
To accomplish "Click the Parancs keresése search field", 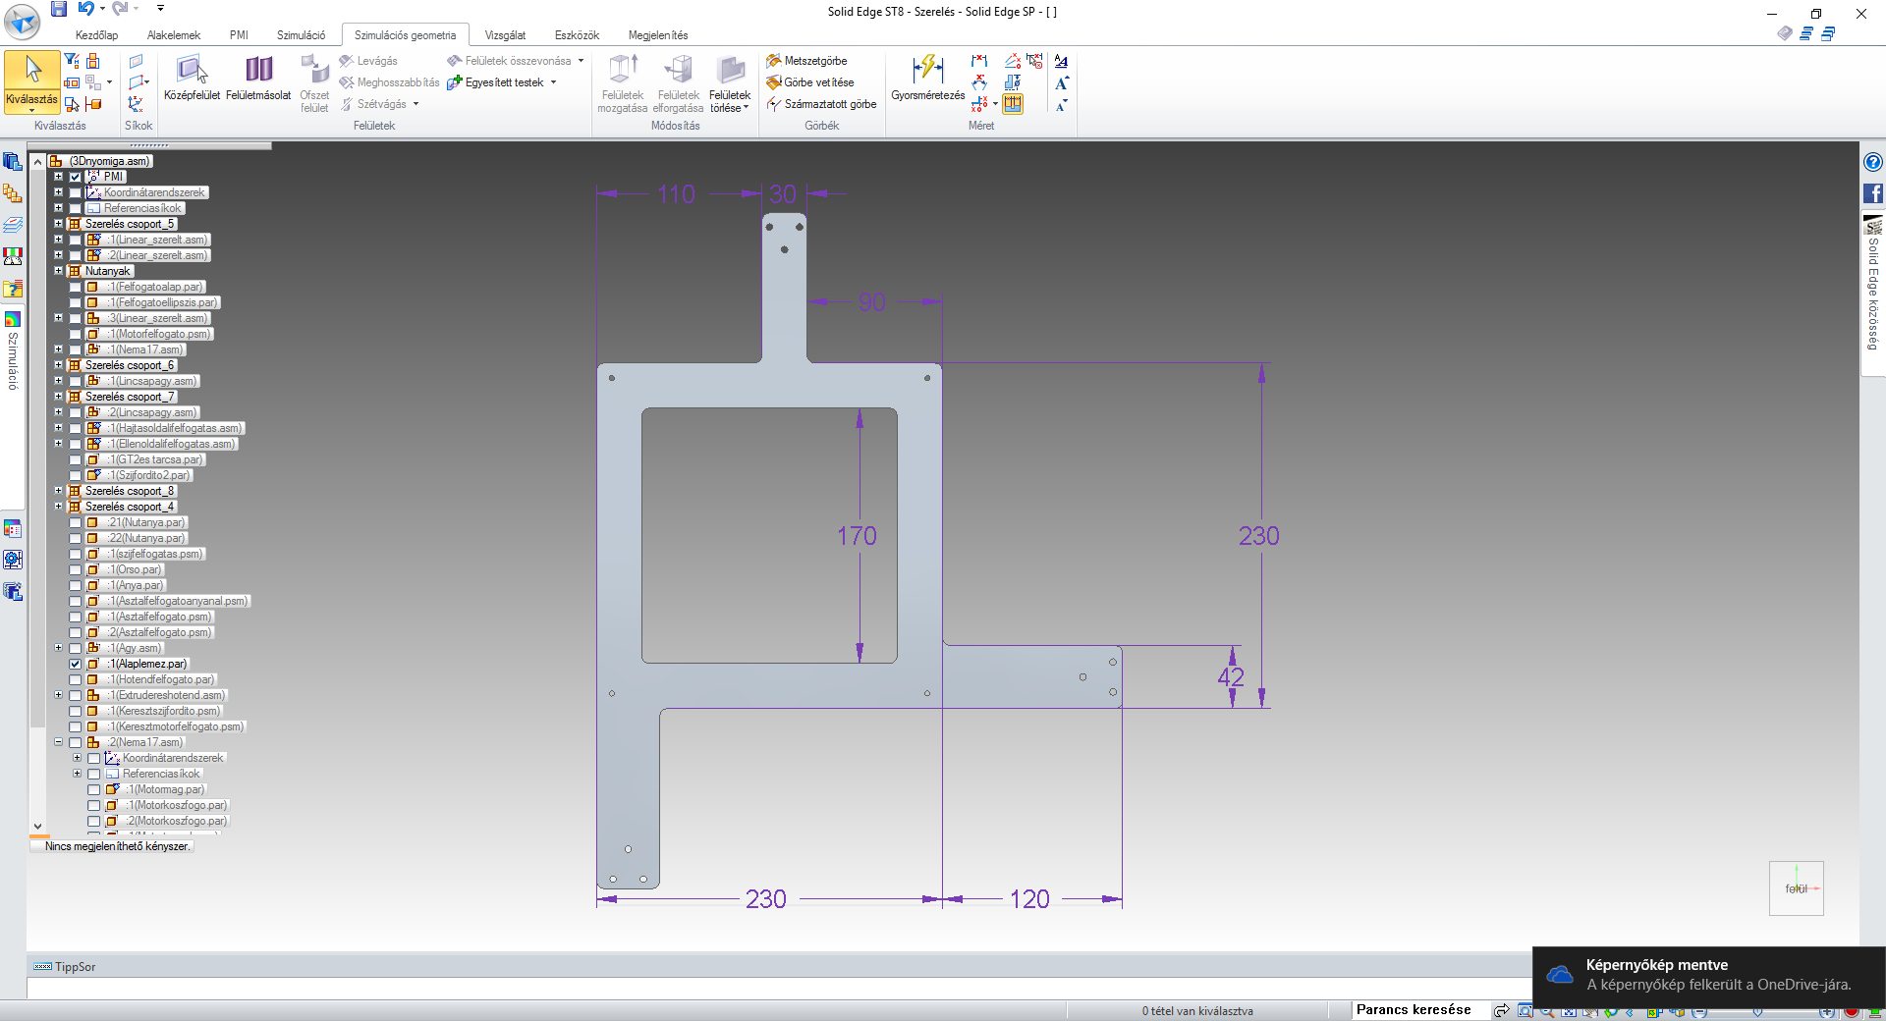I will coord(1413,1009).
